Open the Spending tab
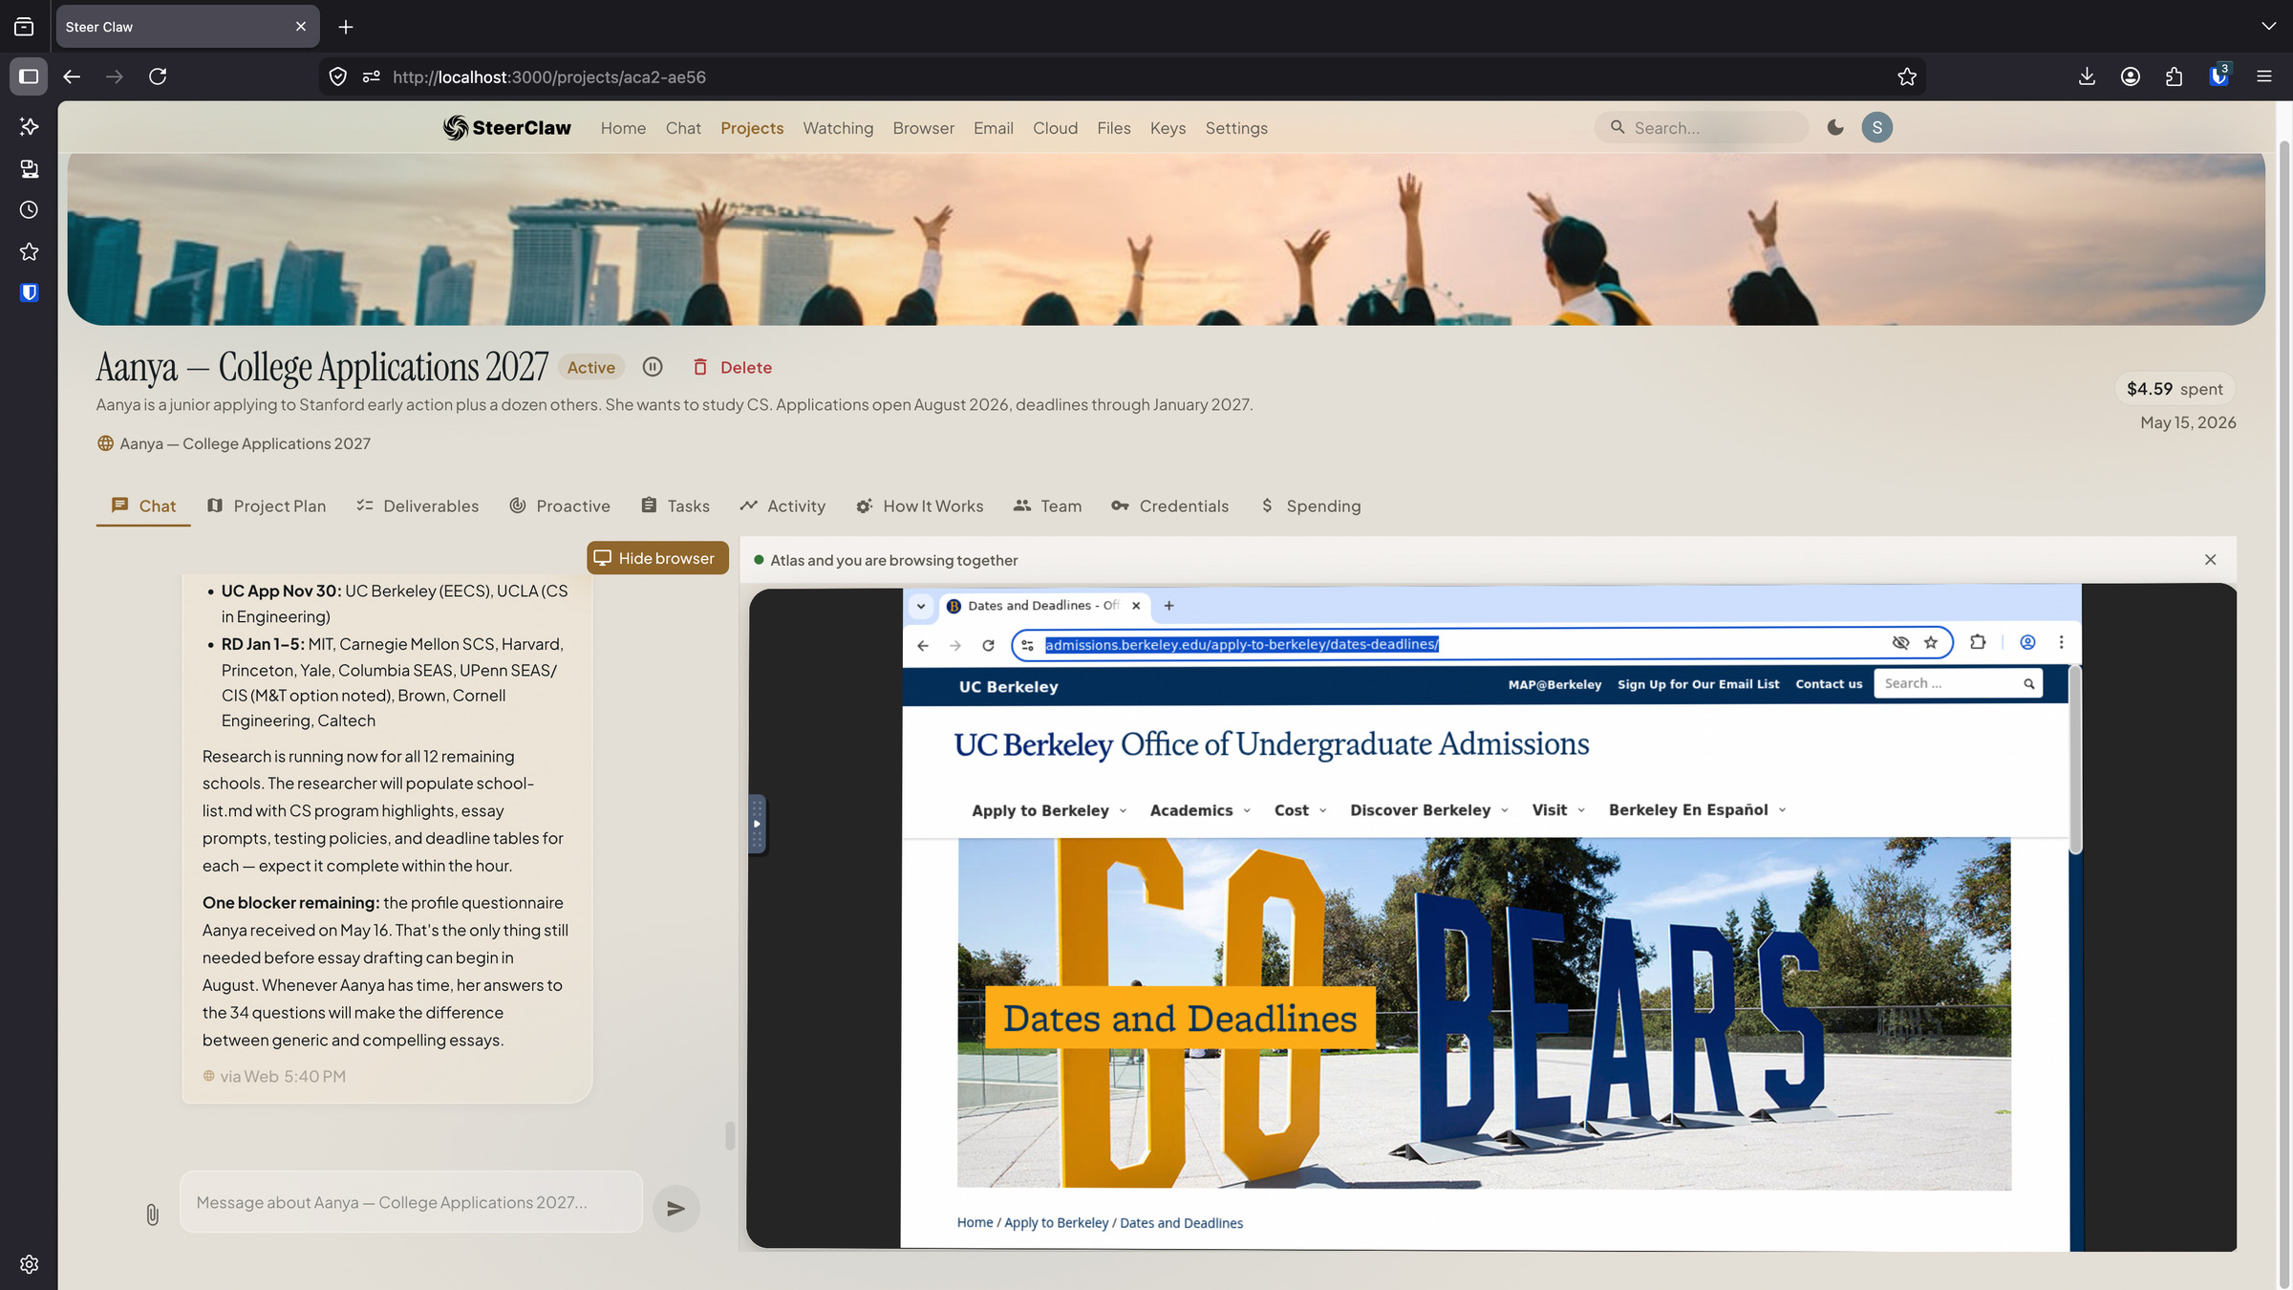Image resolution: width=2293 pixels, height=1290 pixels. click(x=1311, y=505)
